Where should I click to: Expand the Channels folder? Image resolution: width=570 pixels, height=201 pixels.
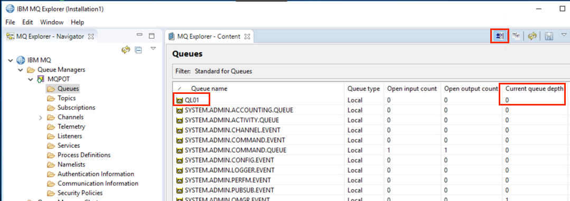click(x=41, y=118)
